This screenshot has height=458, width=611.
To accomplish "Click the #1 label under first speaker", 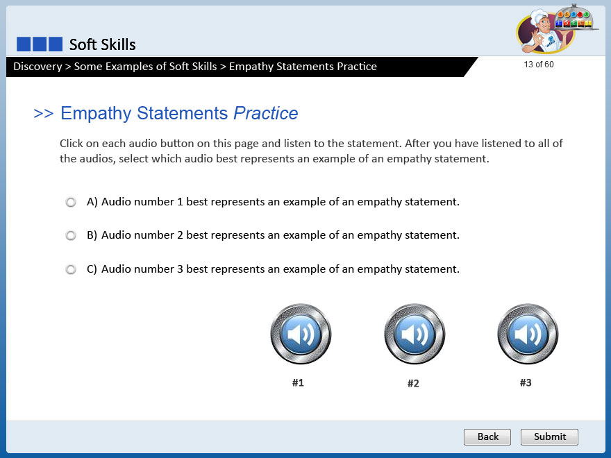I will [x=298, y=382].
